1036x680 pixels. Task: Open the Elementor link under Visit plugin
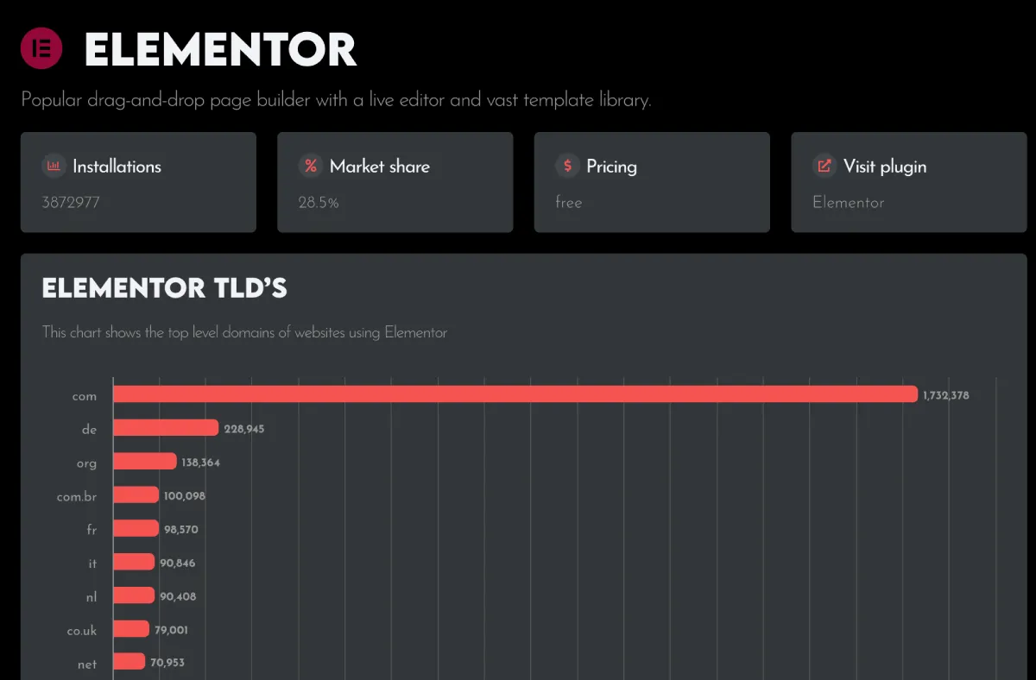coord(848,203)
